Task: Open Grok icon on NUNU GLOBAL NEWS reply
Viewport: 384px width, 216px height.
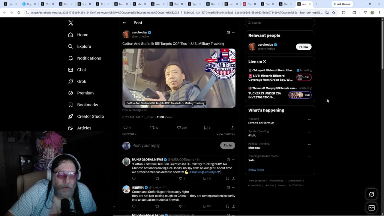Action: pyautogui.click(x=228, y=160)
